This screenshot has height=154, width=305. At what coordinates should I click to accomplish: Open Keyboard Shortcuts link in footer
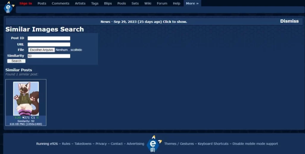tap(213, 144)
